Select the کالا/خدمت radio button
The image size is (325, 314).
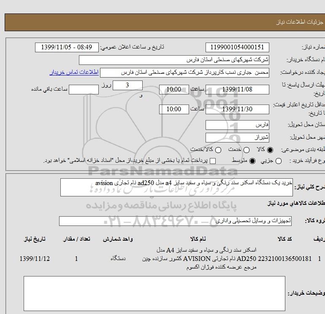[x=218, y=150]
